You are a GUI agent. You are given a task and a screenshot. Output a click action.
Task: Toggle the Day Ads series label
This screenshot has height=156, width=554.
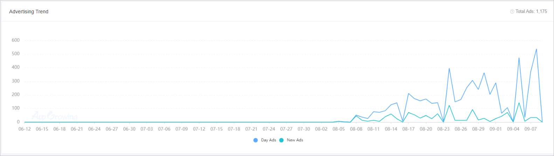[269, 140]
